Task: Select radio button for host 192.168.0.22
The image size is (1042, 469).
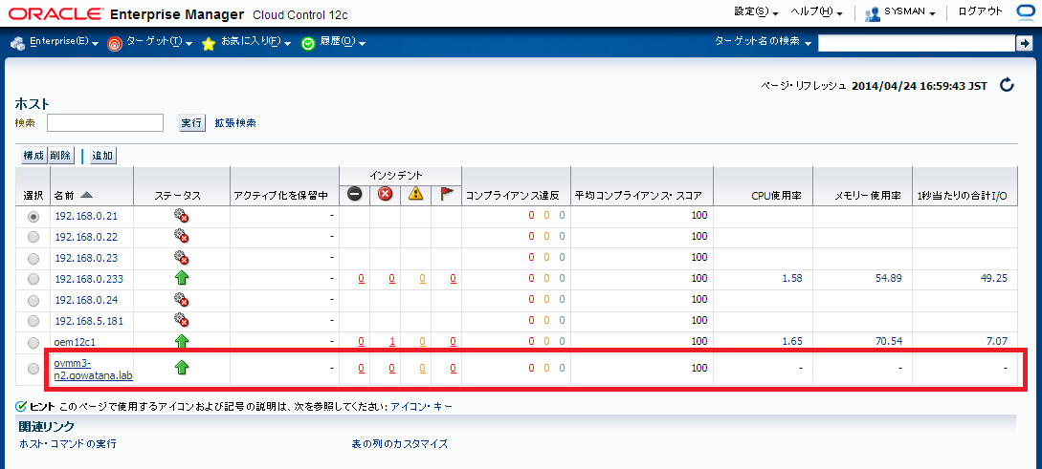Action: point(33,238)
